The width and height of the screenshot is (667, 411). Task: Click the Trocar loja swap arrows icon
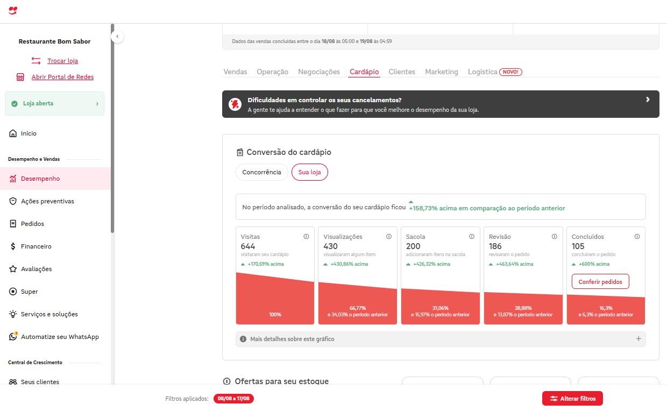[x=36, y=61]
